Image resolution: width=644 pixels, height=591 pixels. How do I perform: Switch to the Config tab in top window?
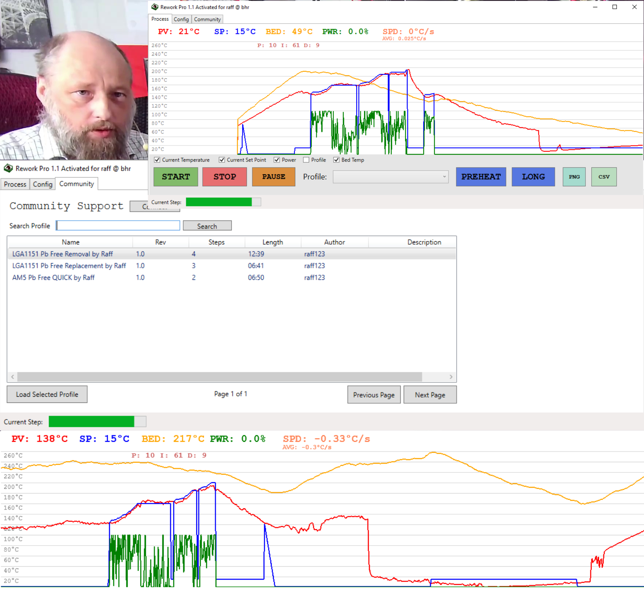[181, 19]
